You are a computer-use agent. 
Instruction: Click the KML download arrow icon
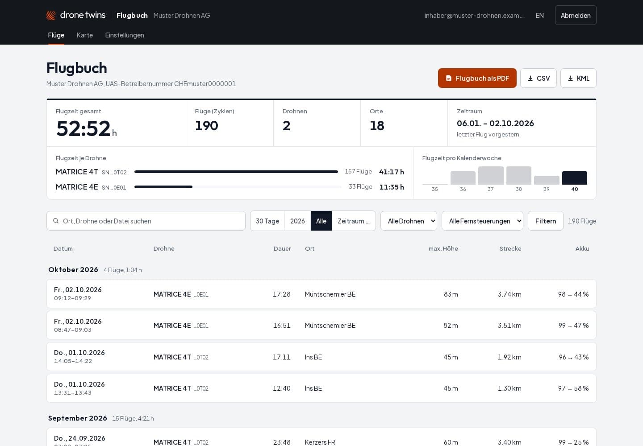point(571,78)
